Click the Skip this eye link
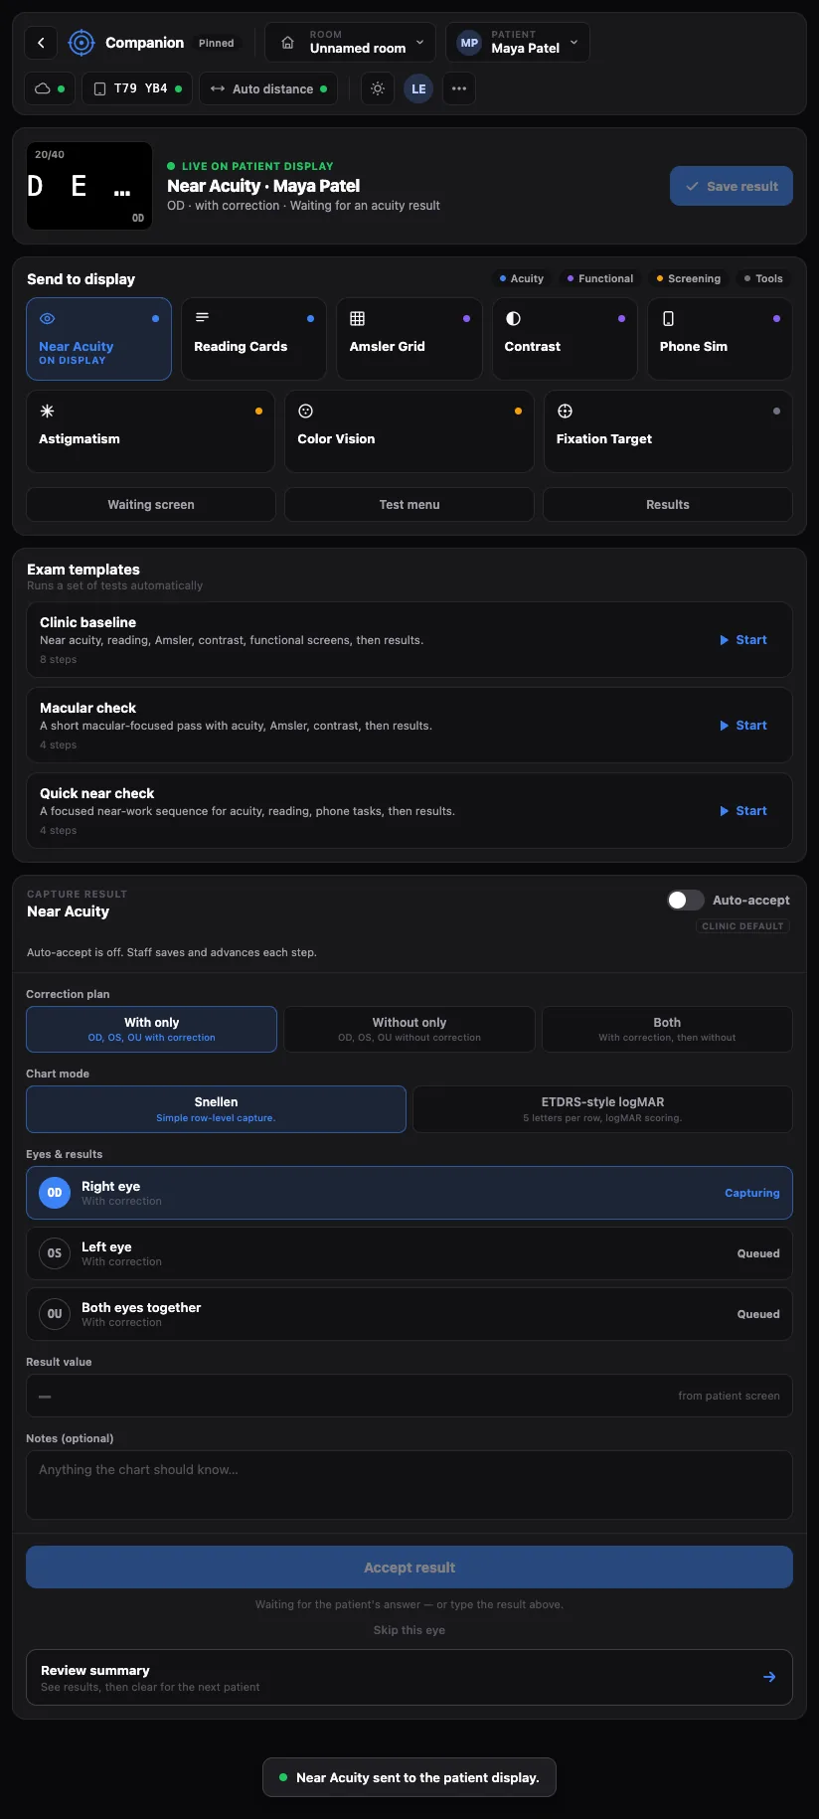This screenshot has width=819, height=1819. coord(409,1630)
